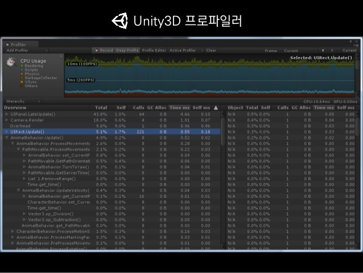Toggle Deep Profile mode
This screenshot has width=363, height=273.
[x=127, y=50]
